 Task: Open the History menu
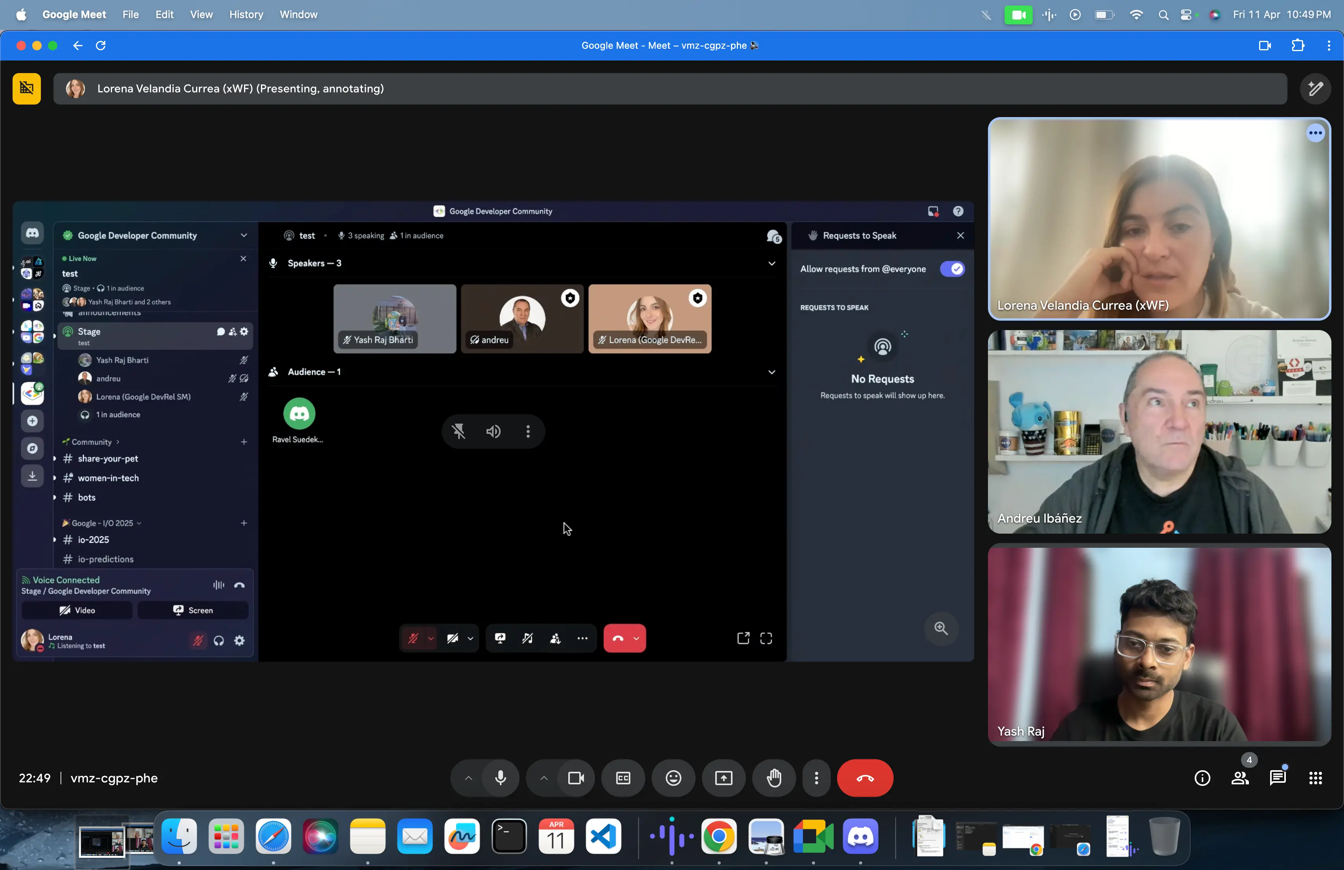[246, 15]
